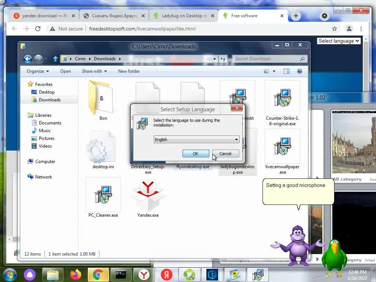376x282 pixels.
Task: Open the Share with menu
Action: 94,71
